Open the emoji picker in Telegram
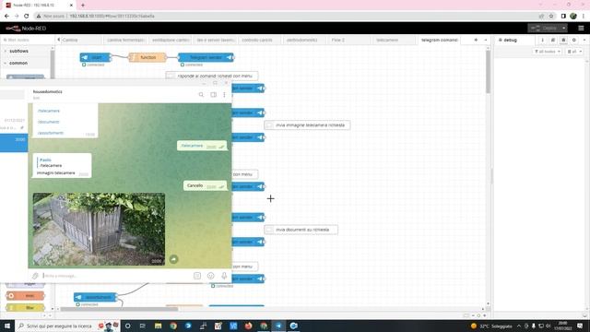 point(211,276)
